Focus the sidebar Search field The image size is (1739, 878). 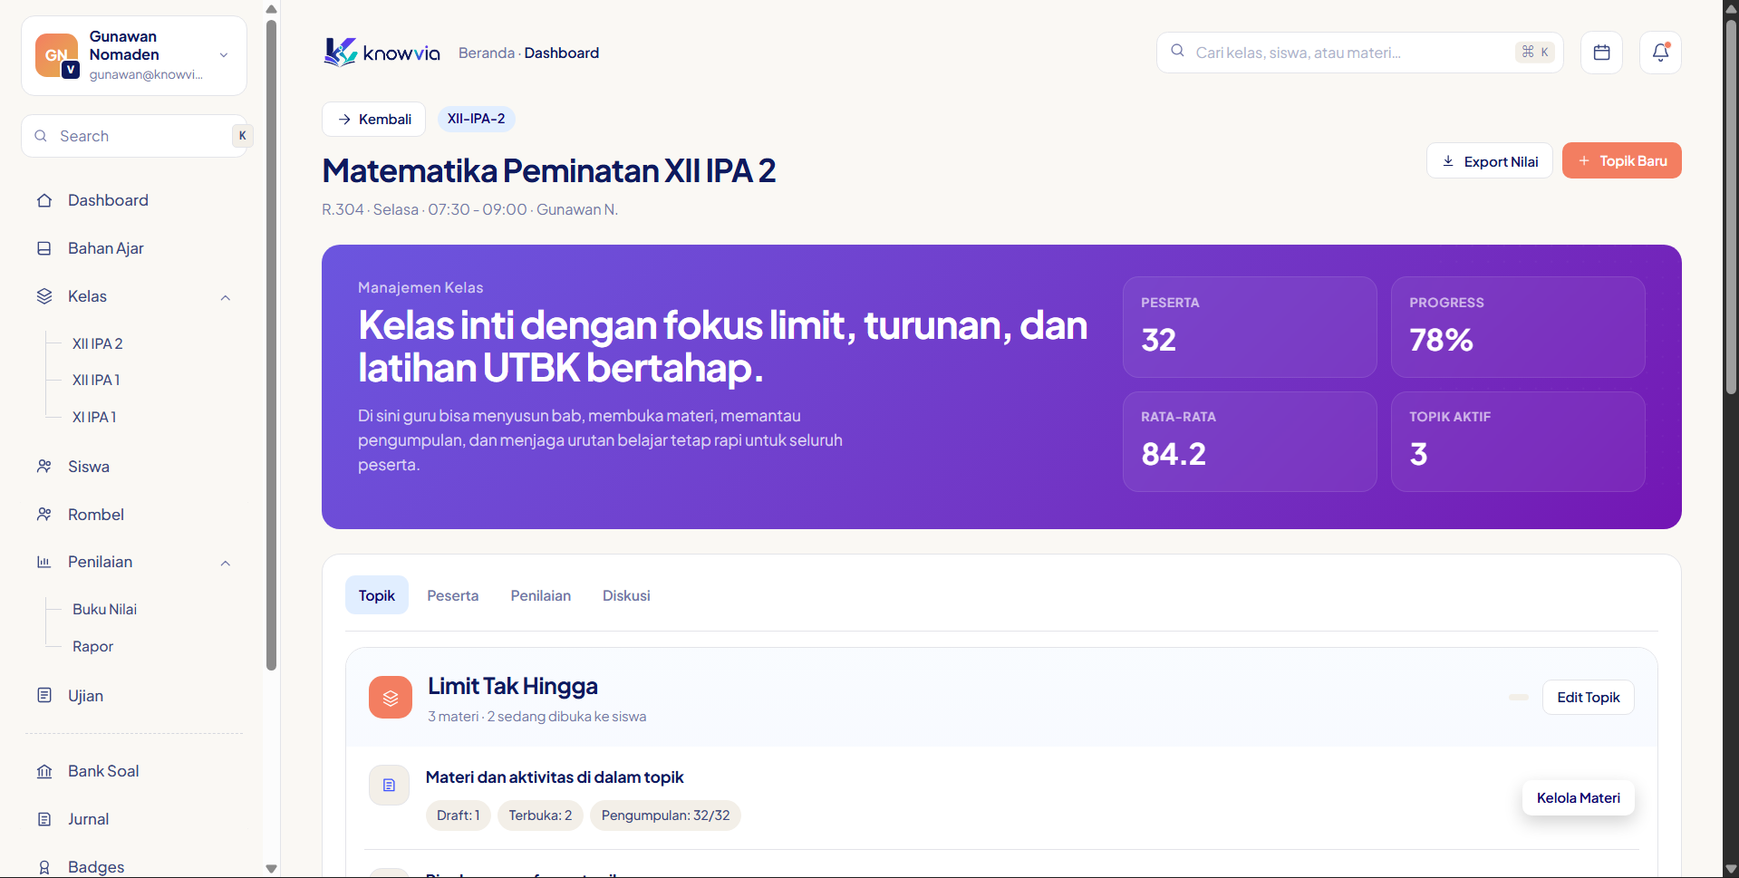pos(134,136)
